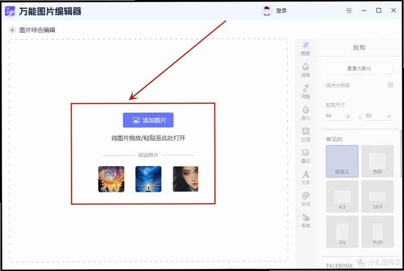This screenshot has height=271, width=404.
Task: Click the 万能图片编辑器 app logo
Action: tap(10, 11)
